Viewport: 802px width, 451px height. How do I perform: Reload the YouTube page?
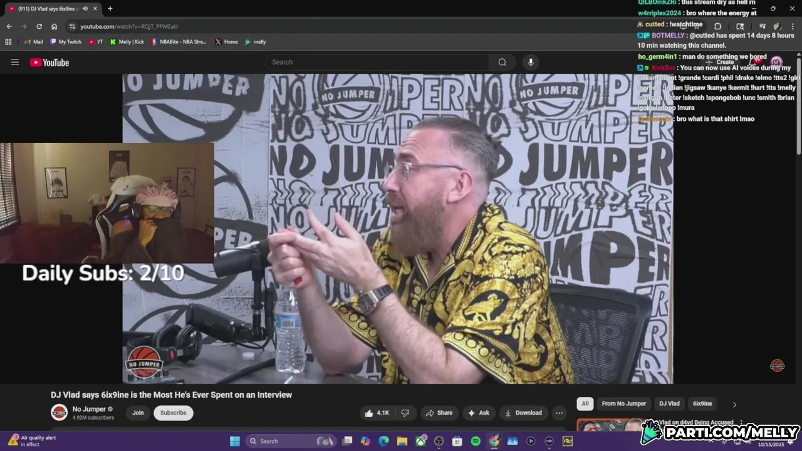[x=39, y=26]
